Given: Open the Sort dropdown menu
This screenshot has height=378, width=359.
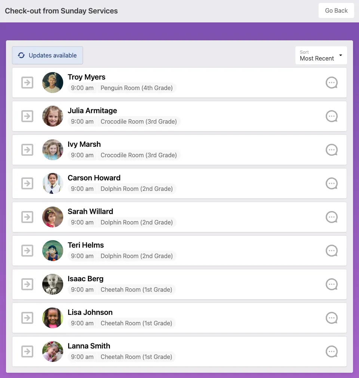Looking at the screenshot, I should tap(321, 55).
